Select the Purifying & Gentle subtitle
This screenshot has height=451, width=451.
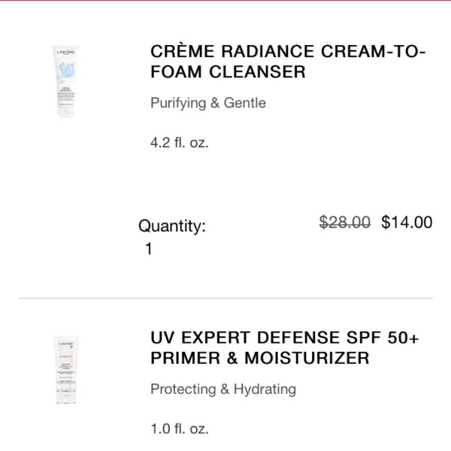pos(208,103)
